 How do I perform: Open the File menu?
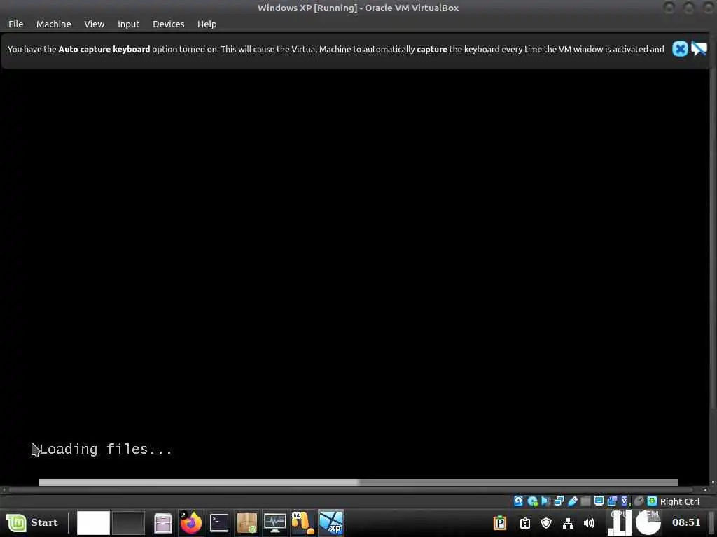tap(15, 24)
